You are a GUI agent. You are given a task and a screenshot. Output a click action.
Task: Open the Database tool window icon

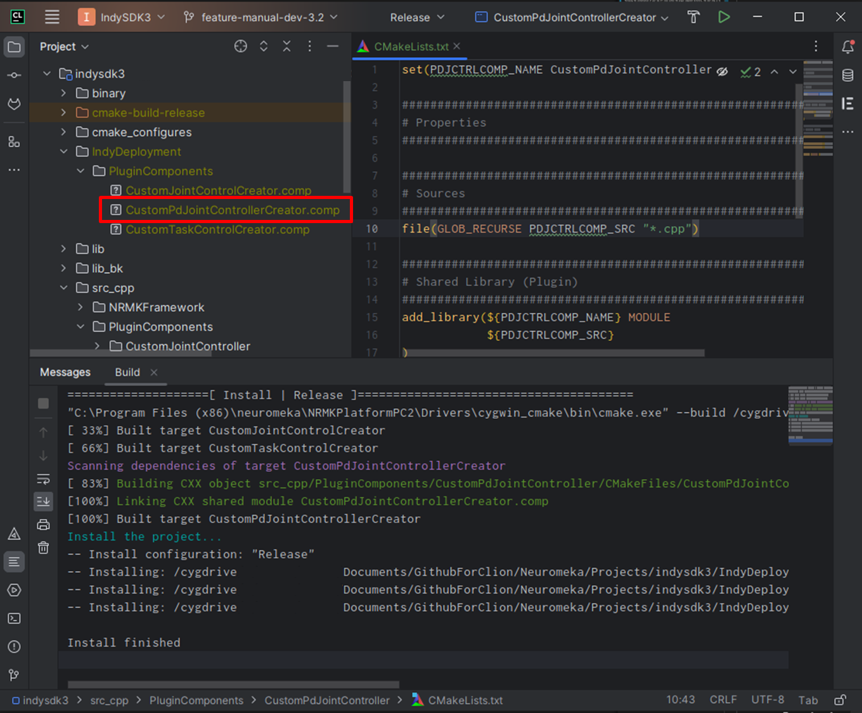coord(847,75)
